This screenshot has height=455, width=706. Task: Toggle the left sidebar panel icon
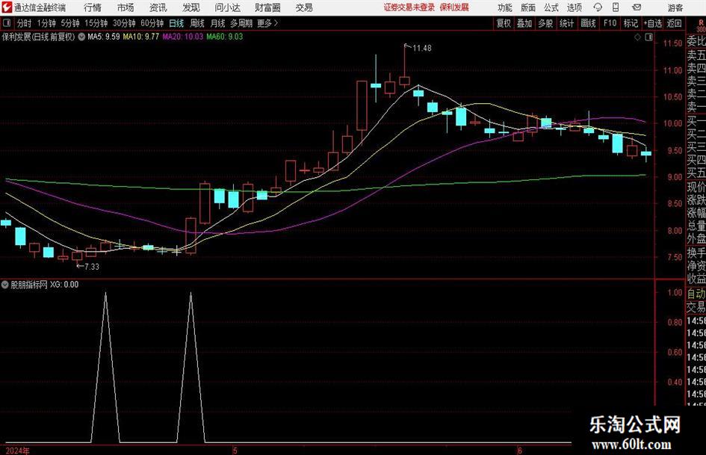[x=7, y=23]
